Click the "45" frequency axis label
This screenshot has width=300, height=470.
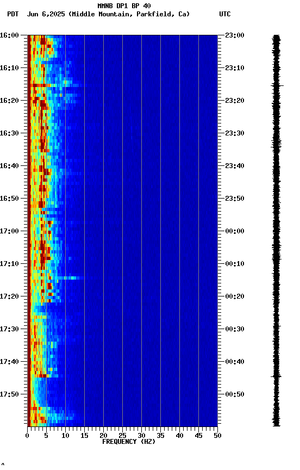tap(198, 436)
